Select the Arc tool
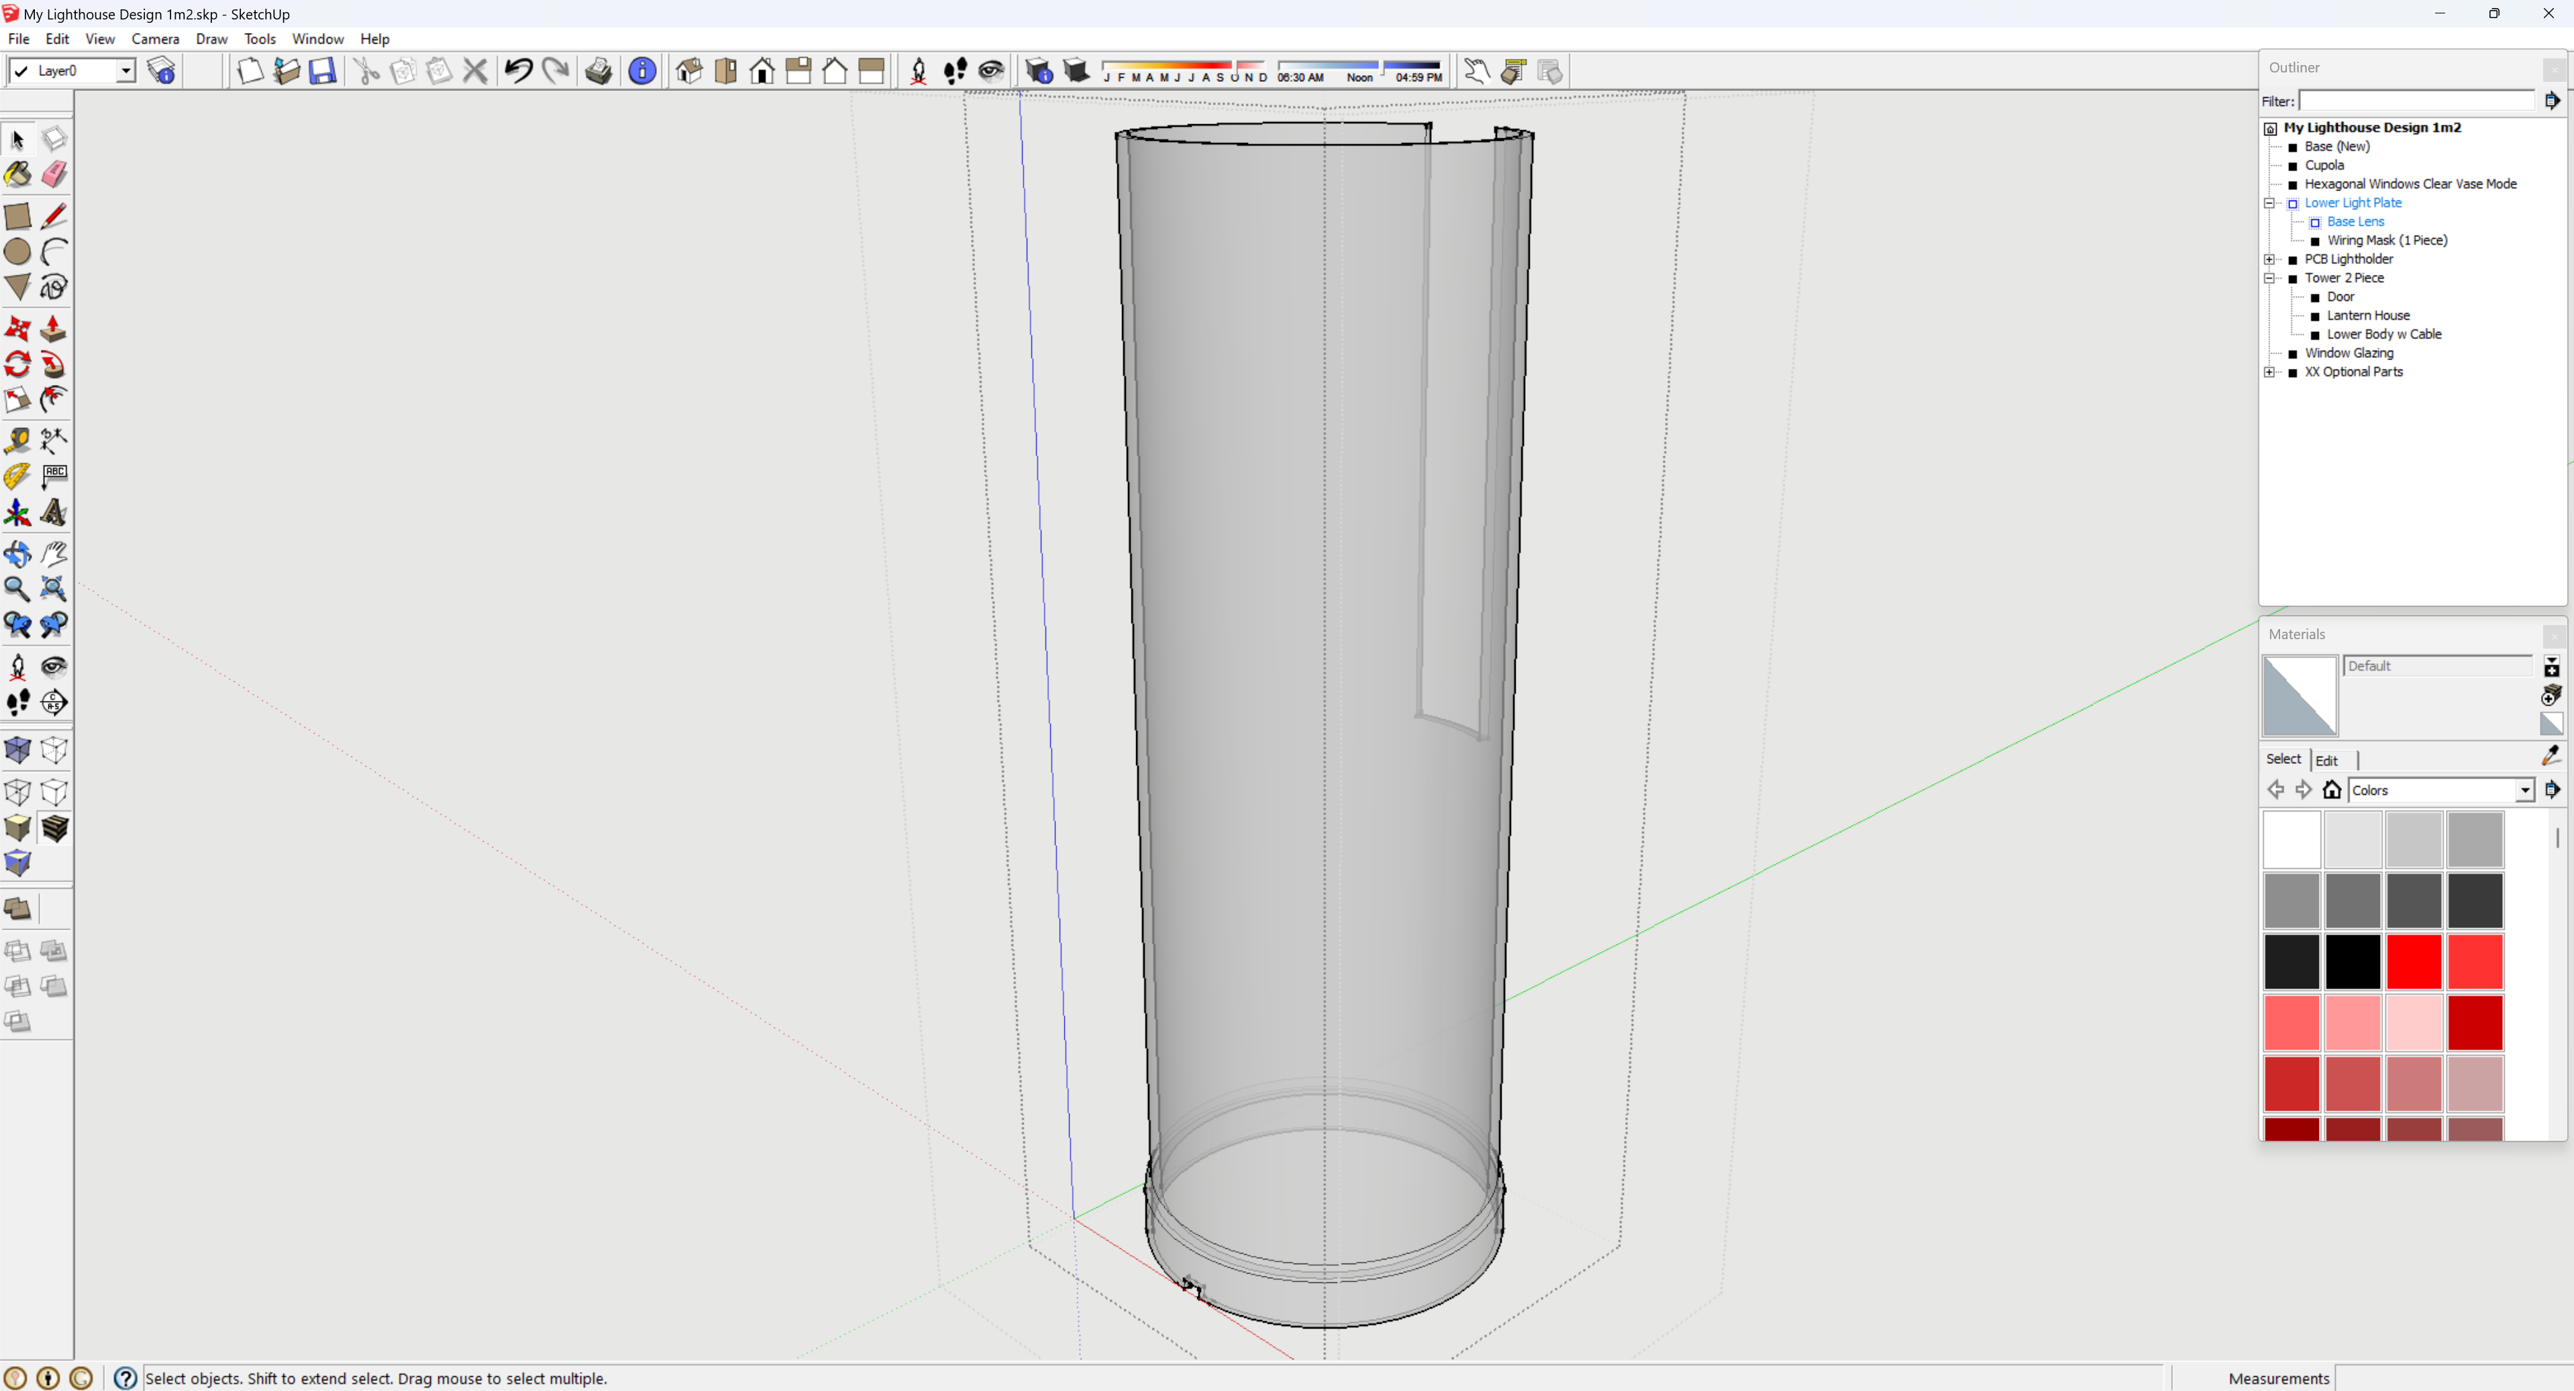The image size is (2574, 1391). (54, 252)
